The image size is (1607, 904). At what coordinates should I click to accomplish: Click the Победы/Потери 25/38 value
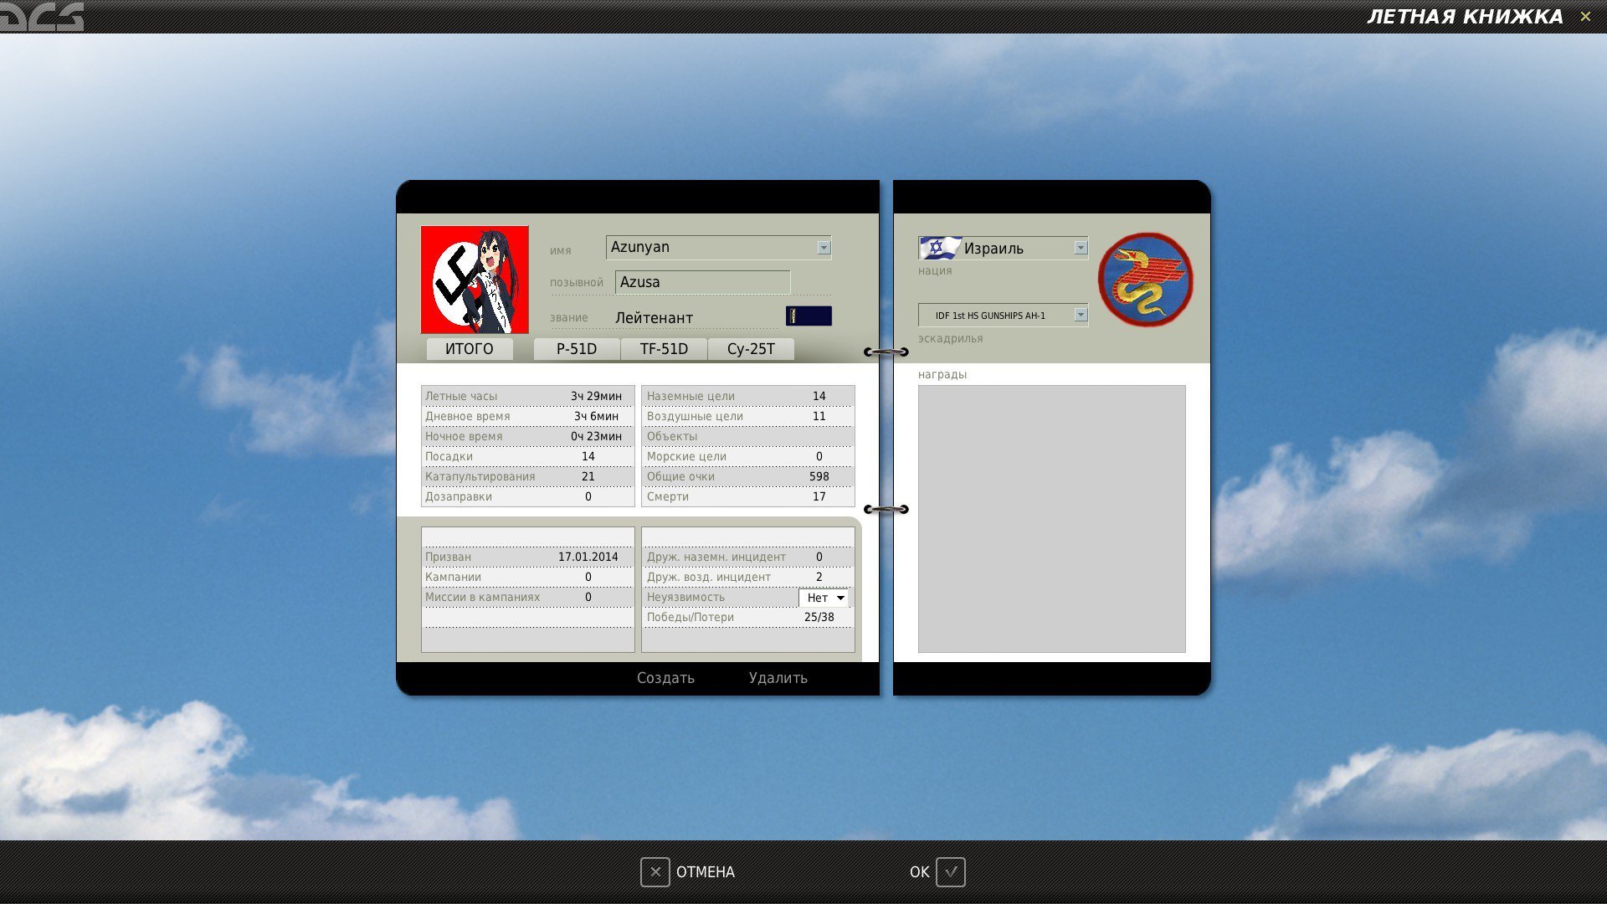point(819,617)
